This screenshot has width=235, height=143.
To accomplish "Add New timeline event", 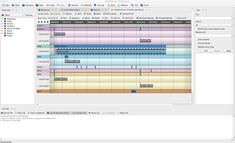I will [x=64, y=18].
